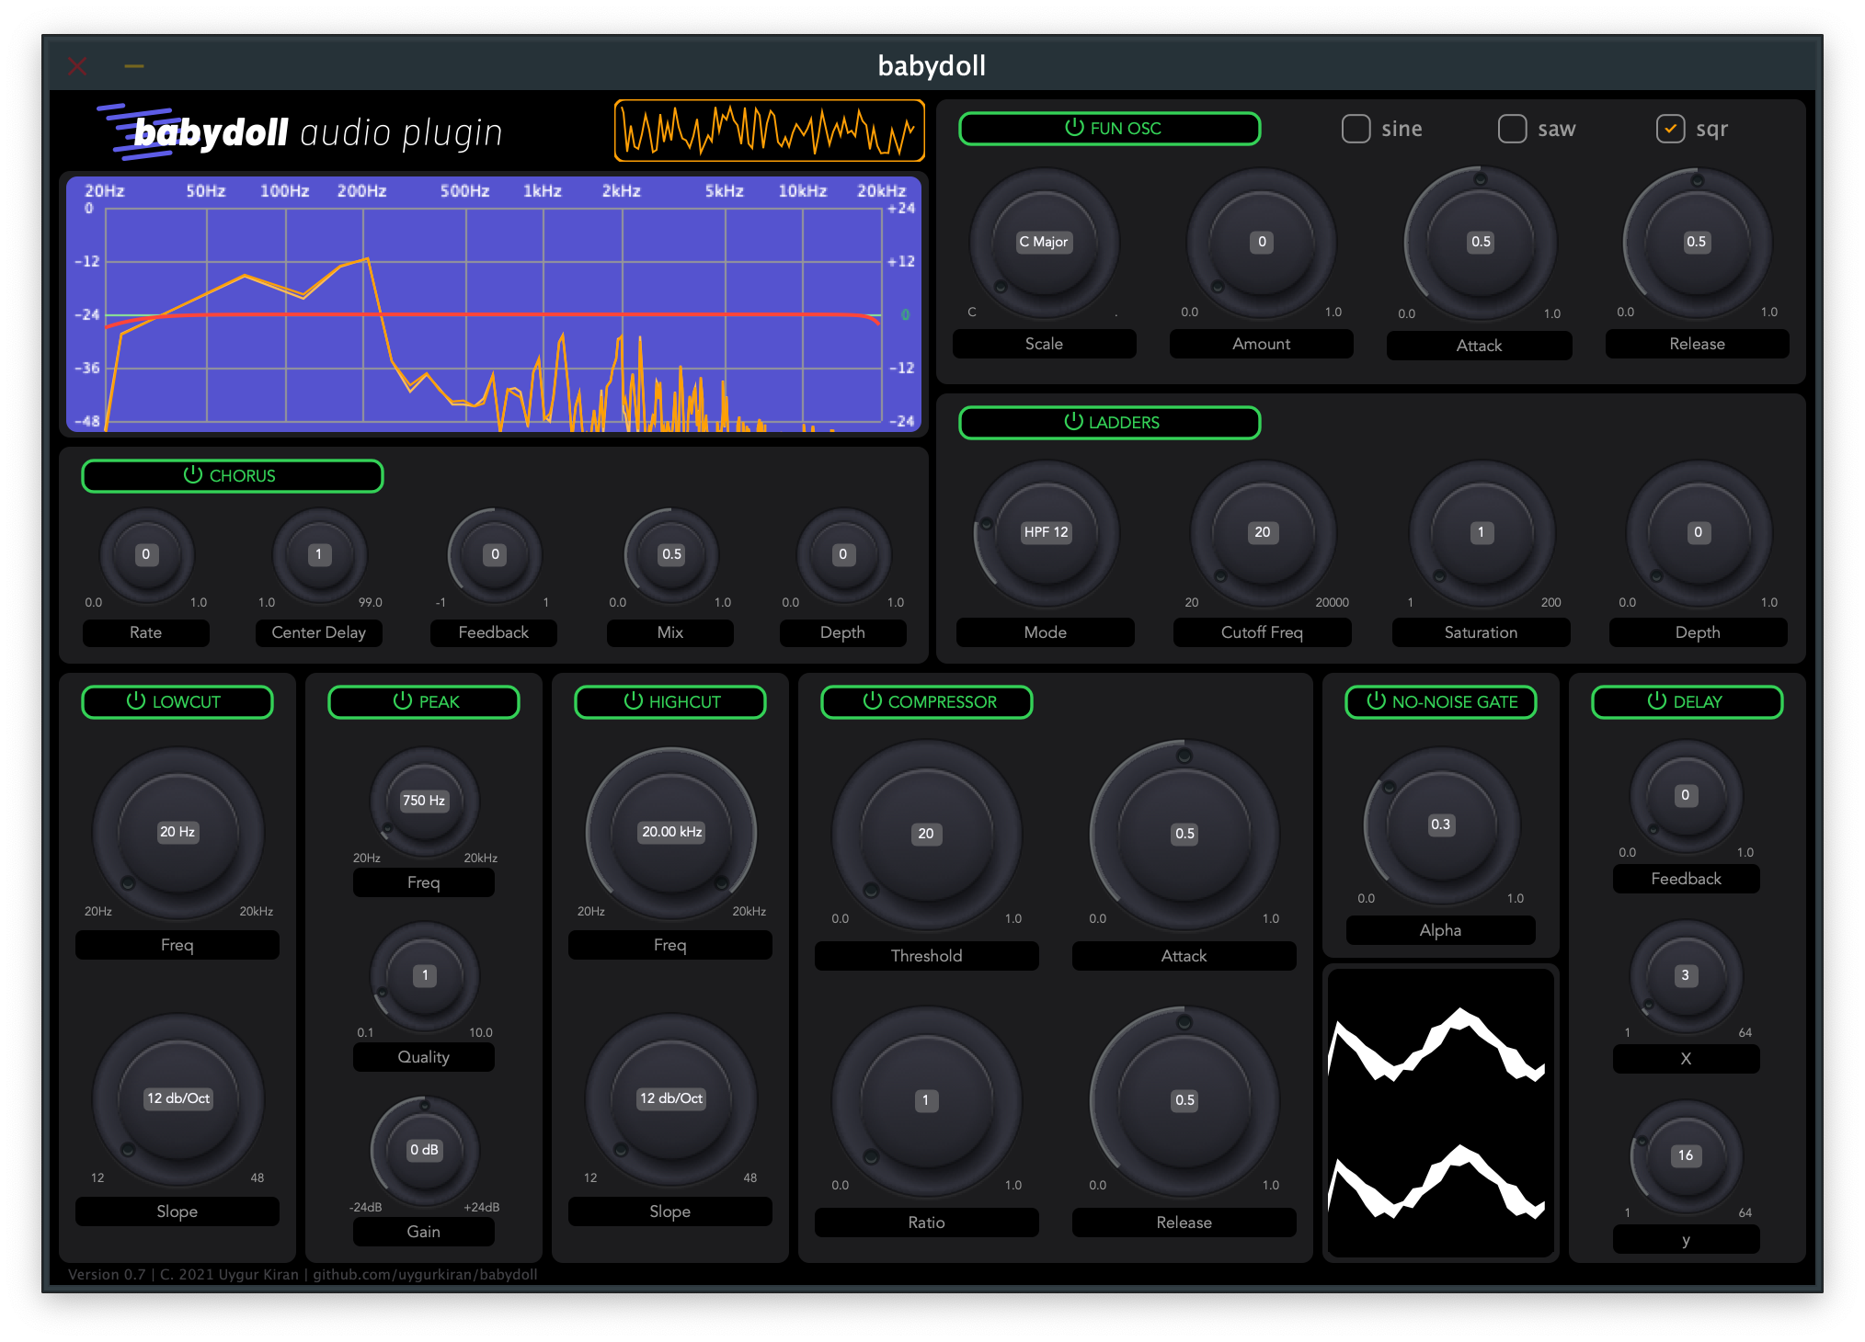Viewport: 1865px width, 1342px height.
Task: Click the Cutoff Freq label in LADDERS
Action: [1262, 632]
